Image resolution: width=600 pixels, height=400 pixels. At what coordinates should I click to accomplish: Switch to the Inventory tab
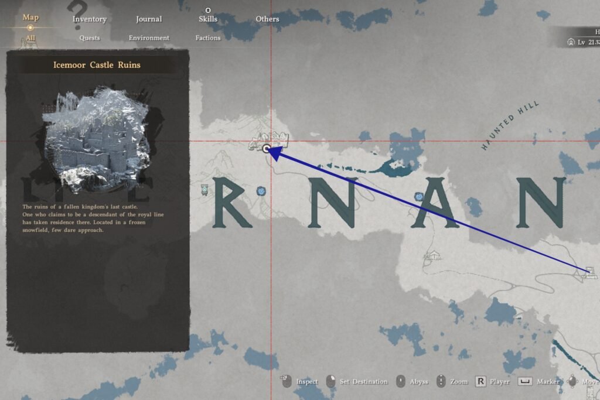point(89,19)
